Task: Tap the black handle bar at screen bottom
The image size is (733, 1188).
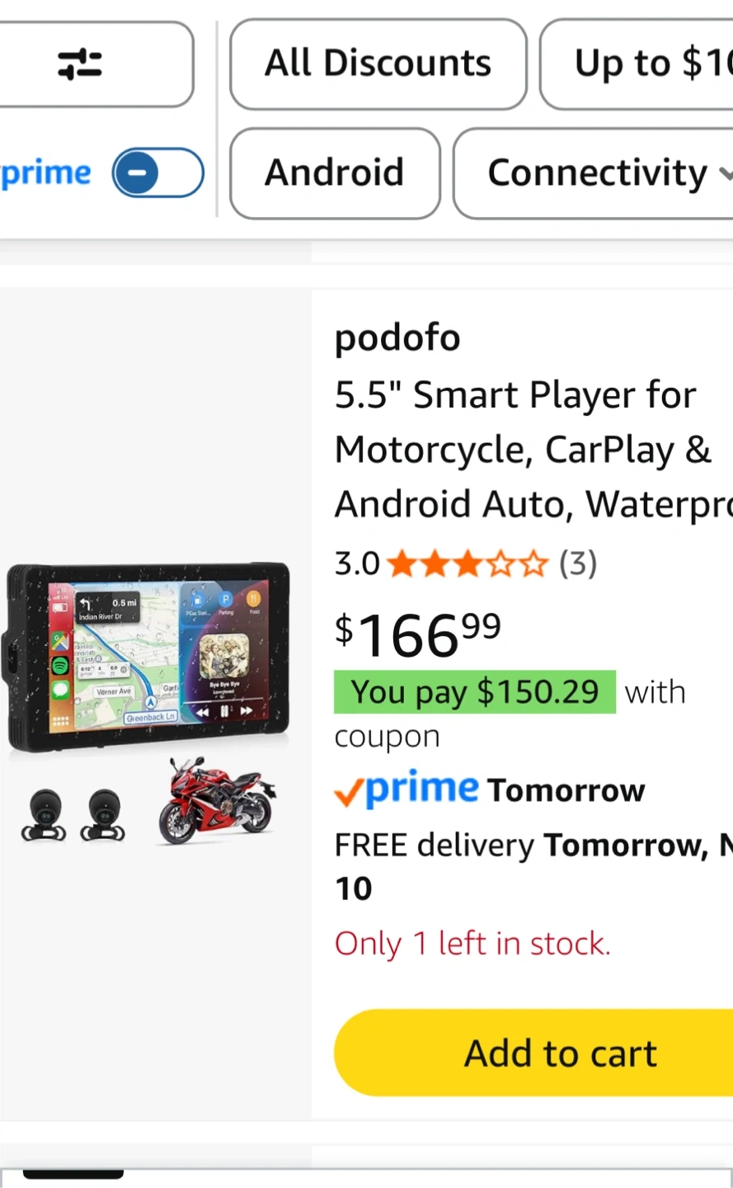Action: (x=73, y=1174)
